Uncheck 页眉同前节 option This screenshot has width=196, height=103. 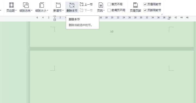pyautogui.click(x=145, y=4)
